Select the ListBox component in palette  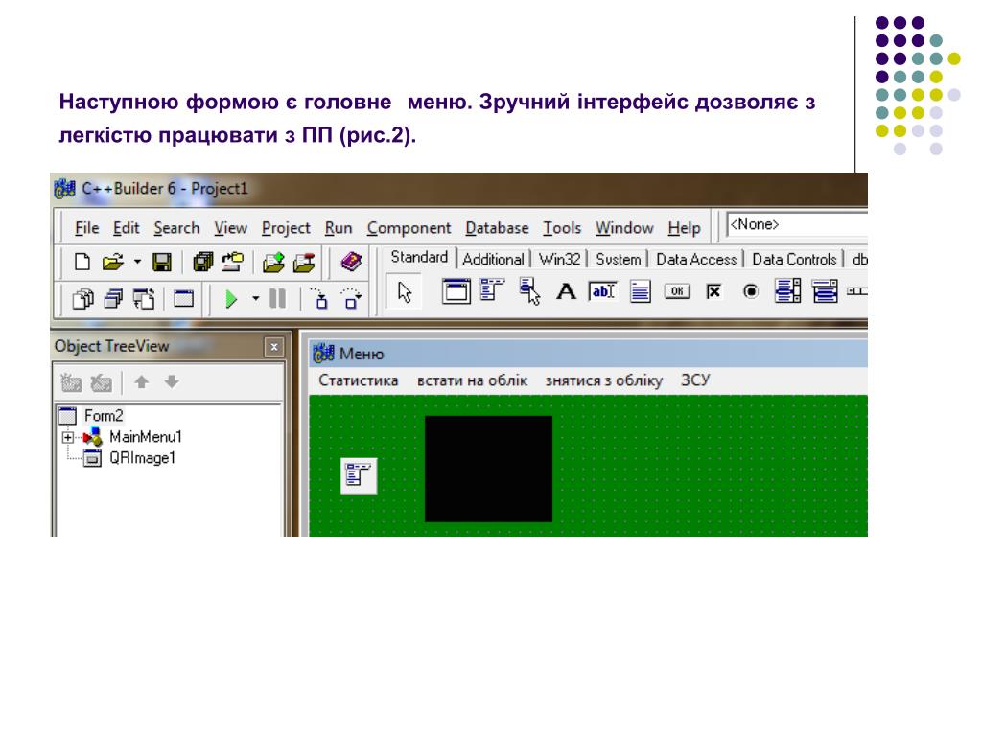click(788, 291)
